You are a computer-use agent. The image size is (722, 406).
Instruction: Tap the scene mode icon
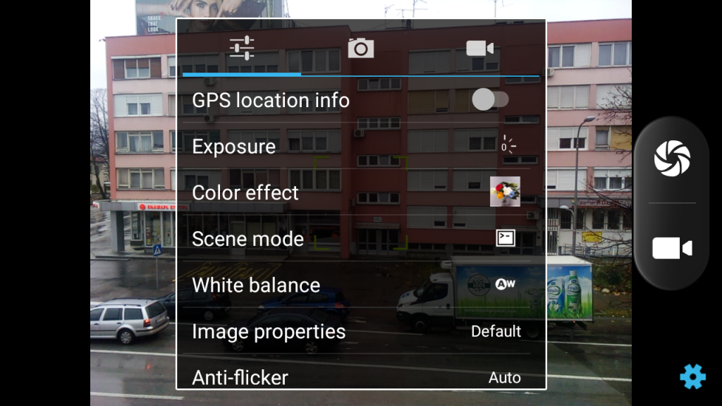click(505, 238)
